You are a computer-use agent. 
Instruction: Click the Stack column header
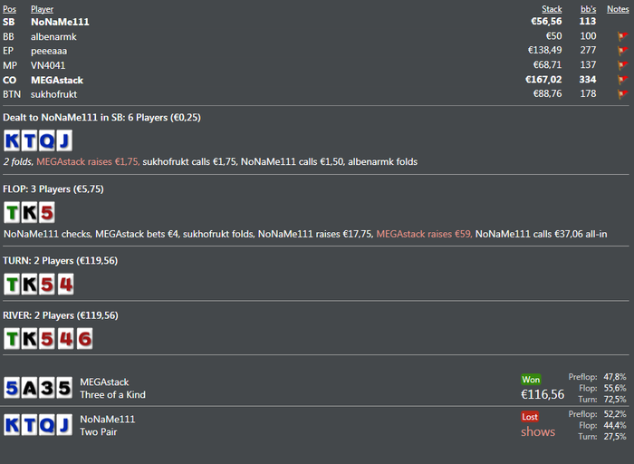[552, 9]
